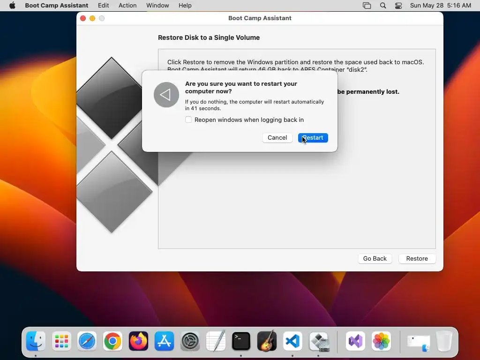Image resolution: width=480 pixels, height=360 pixels.
Task: Open the Boot Camp Assistant menu
Action: pos(57,6)
